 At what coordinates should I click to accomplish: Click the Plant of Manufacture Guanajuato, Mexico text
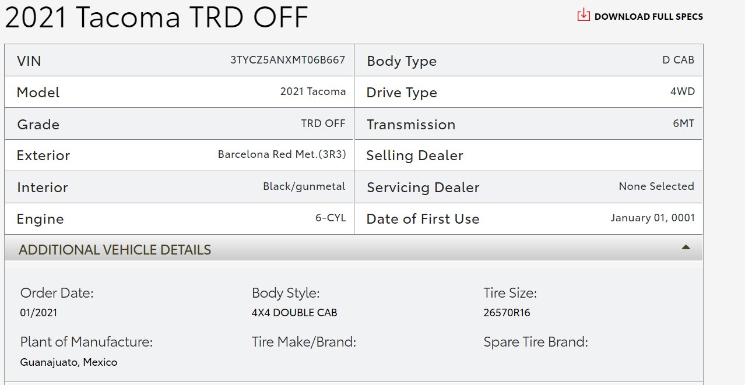(68, 362)
